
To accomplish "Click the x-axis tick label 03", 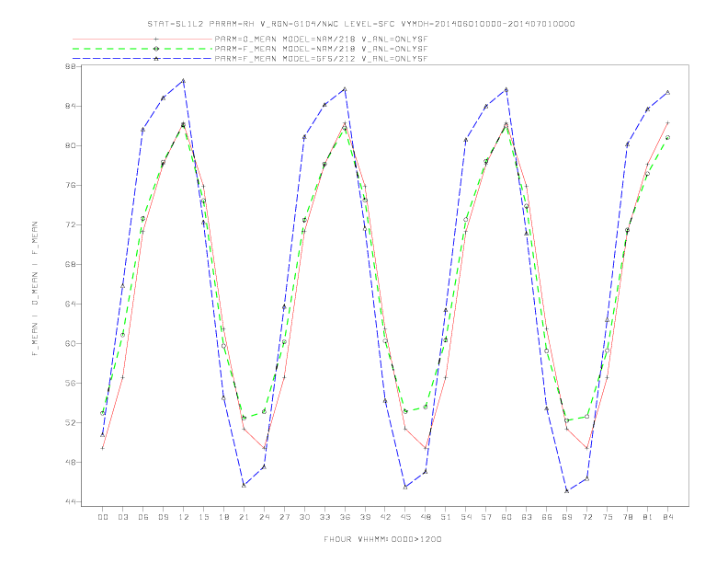I will (x=122, y=517).
